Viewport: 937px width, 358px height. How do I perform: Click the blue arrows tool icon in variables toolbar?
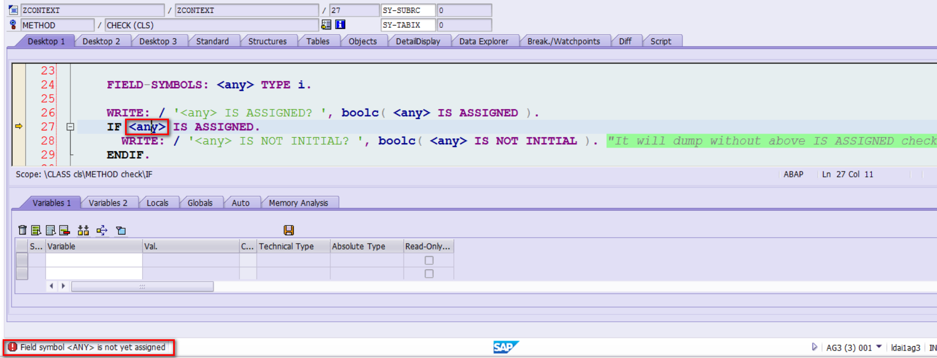tap(102, 230)
